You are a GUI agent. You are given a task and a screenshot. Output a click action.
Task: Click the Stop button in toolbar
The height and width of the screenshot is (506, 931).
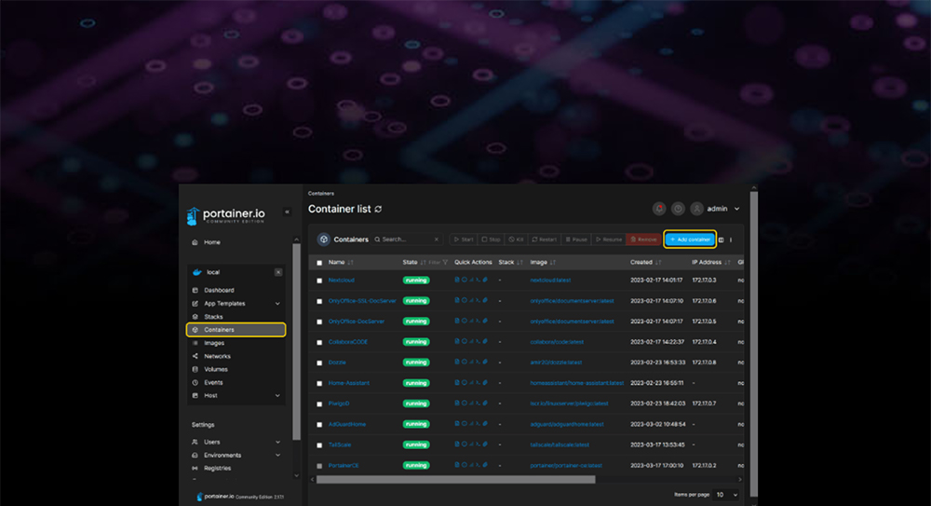point(491,239)
